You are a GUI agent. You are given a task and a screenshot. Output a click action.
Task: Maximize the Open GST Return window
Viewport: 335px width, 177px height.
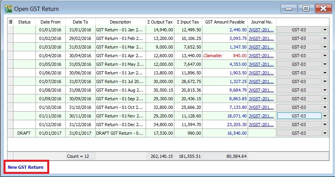tap(305, 9)
